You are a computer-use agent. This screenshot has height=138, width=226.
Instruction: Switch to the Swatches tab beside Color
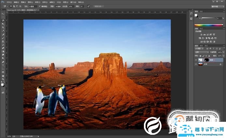click(x=201, y=11)
